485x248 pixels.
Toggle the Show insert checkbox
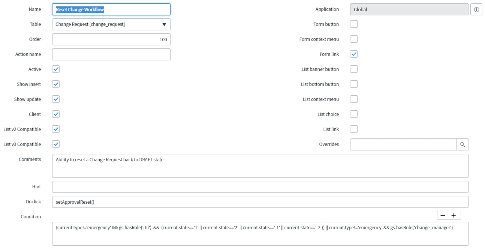pyautogui.click(x=56, y=84)
